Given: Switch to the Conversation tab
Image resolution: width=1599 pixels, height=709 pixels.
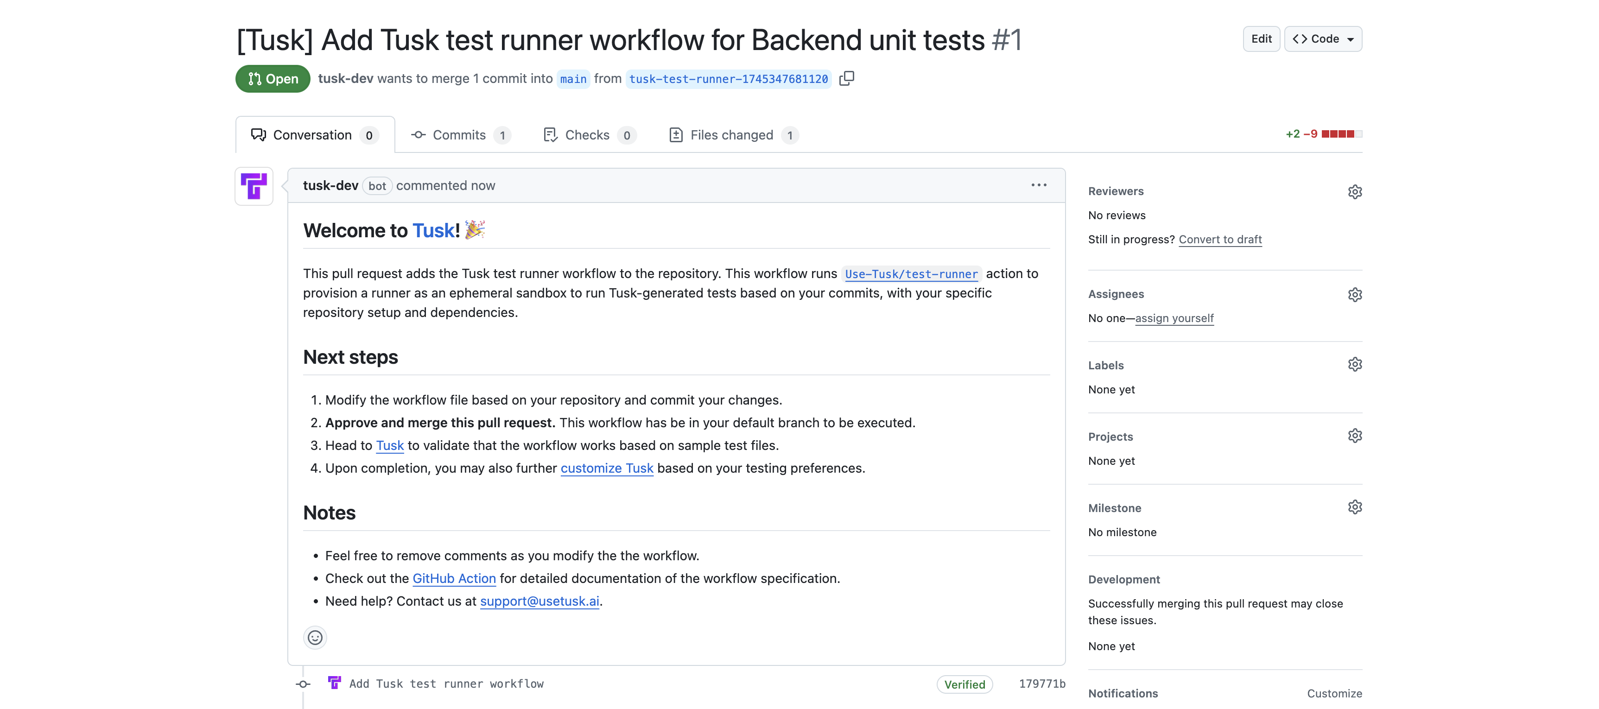Looking at the screenshot, I should pos(315,135).
